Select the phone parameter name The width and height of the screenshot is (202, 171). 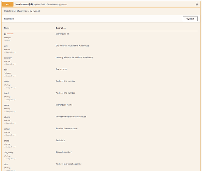click(x=7, y=117)
